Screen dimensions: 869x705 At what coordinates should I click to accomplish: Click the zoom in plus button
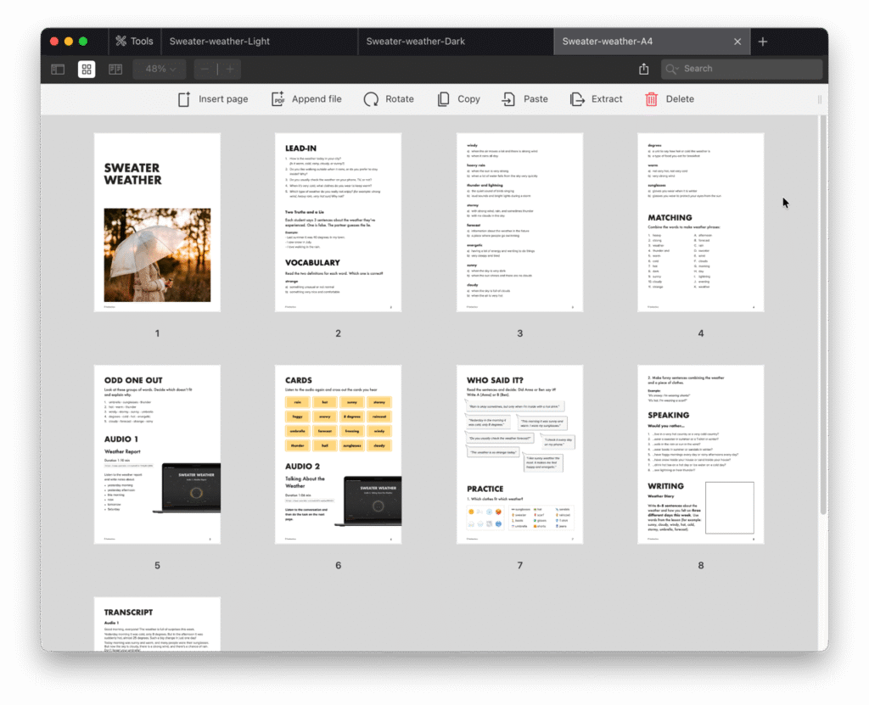230,69
